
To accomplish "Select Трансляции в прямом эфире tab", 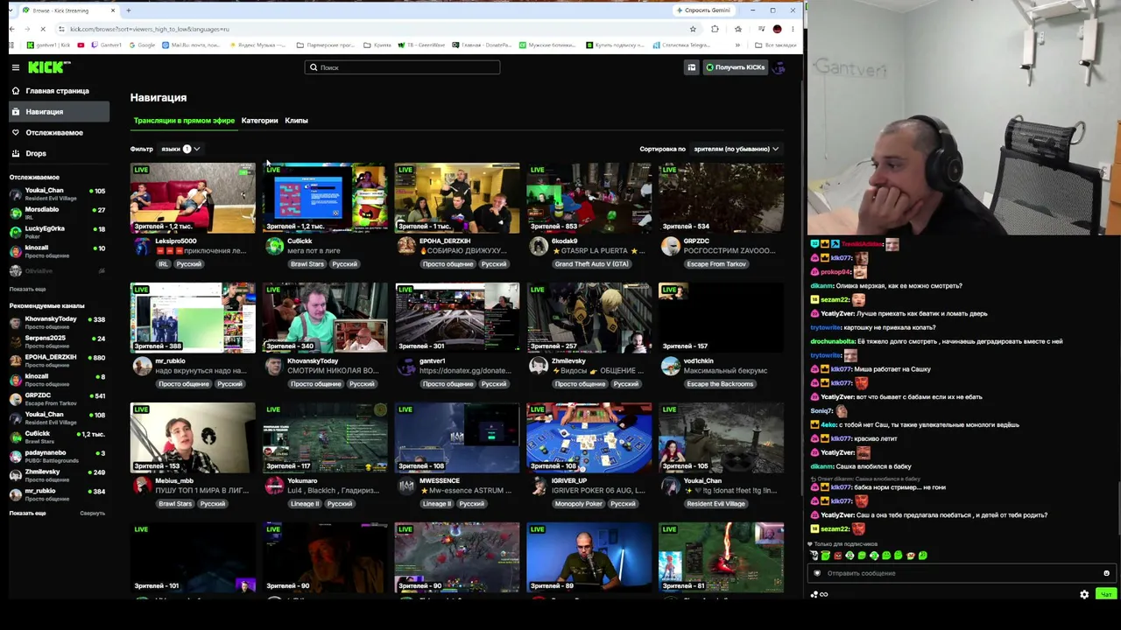I will (184, 121).
